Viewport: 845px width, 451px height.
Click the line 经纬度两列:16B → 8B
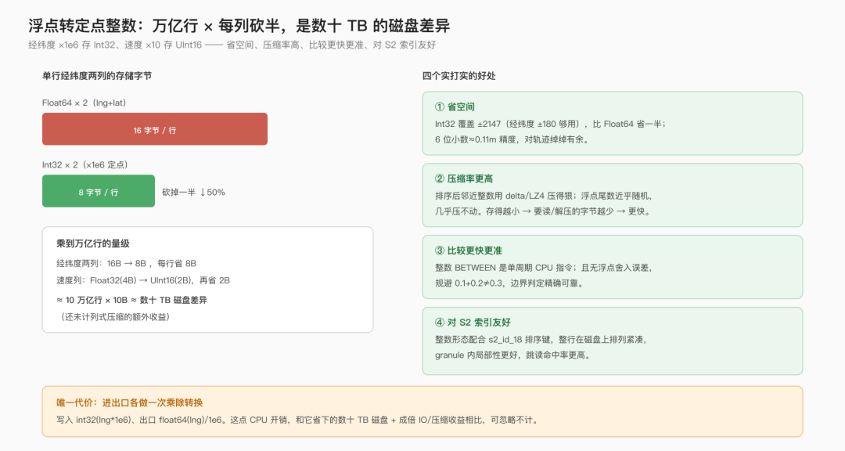point(126,263)
